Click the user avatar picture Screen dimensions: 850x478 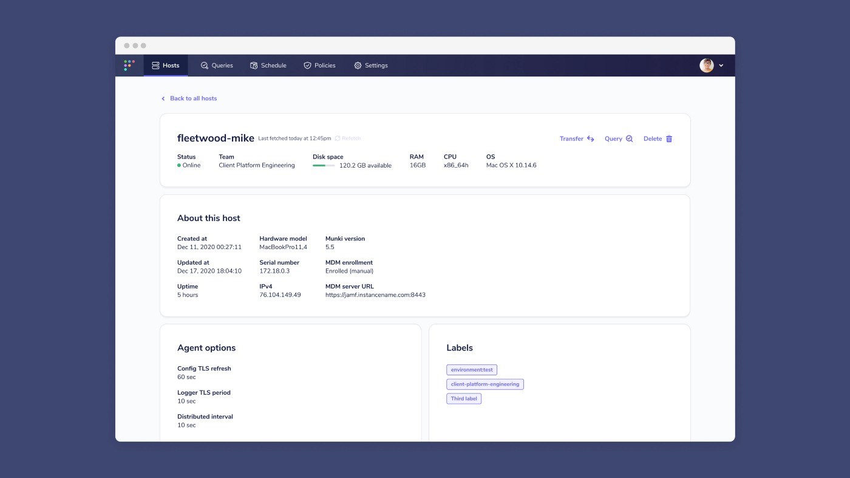[x=707, y=65]
